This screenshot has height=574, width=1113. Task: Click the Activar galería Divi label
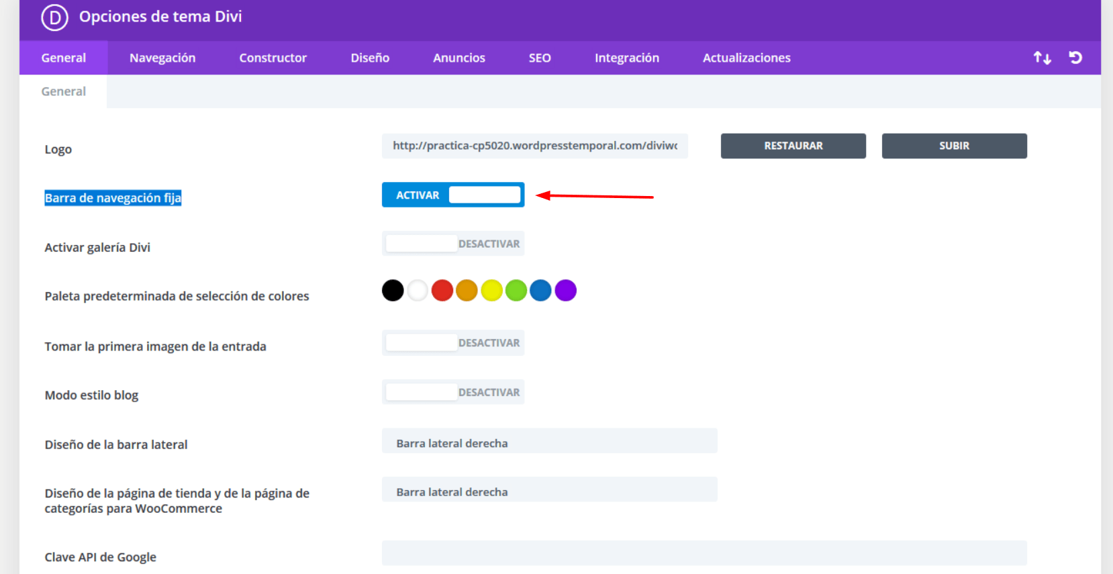pos(97,247)
